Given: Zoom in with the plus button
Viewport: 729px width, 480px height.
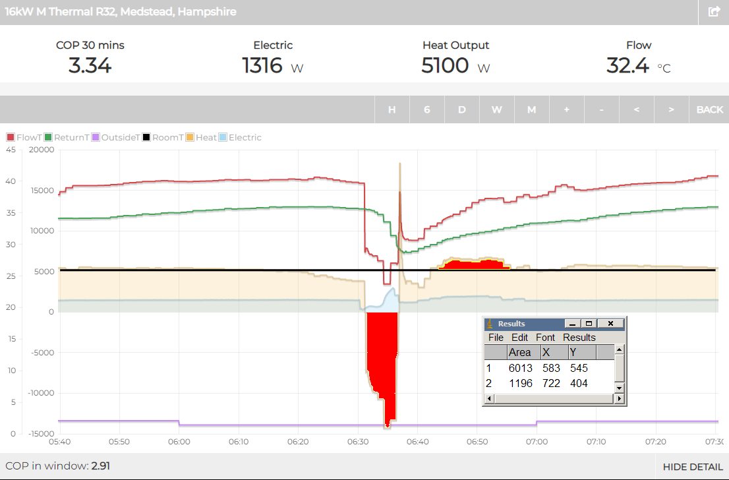Looking at the screenshot, I should [566, 109].
